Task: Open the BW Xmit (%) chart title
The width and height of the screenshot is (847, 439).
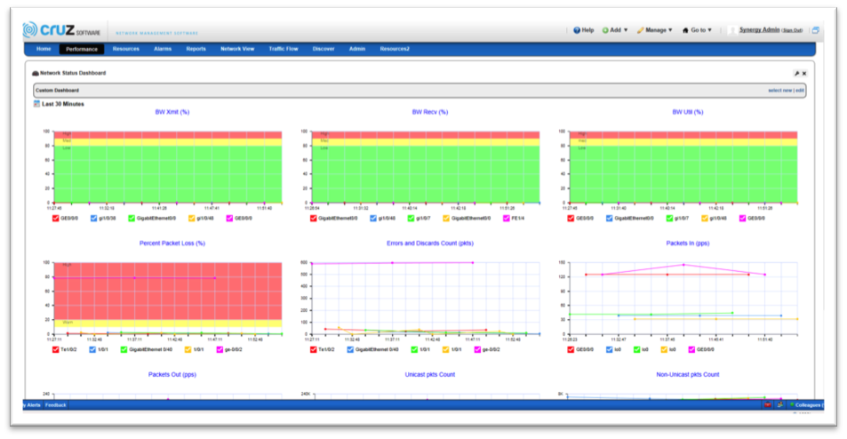Action: click(x=172, y=112)
